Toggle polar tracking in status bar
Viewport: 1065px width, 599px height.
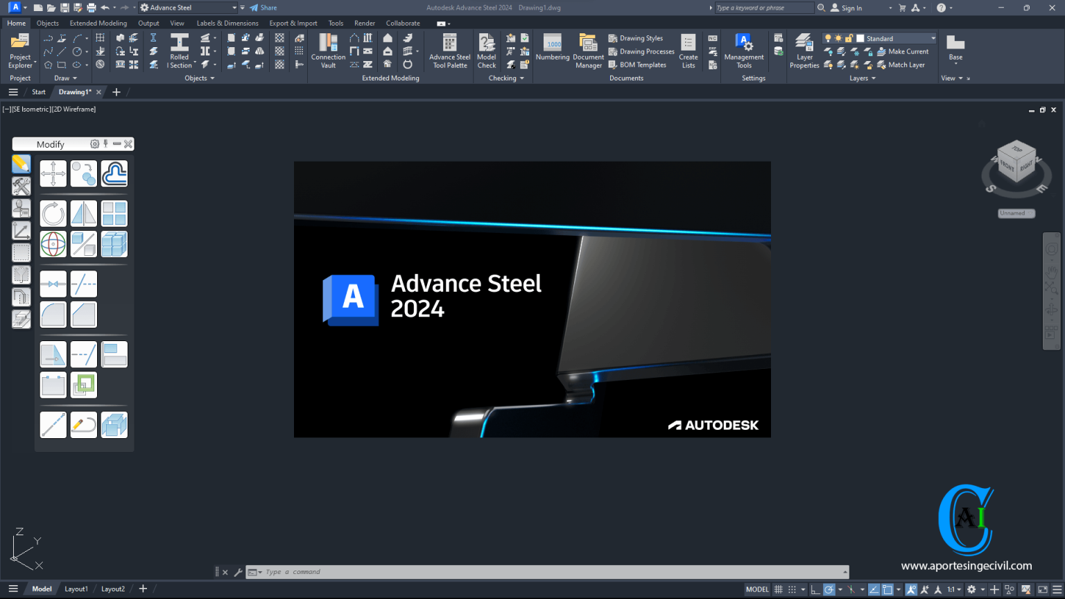coord(829,589)
